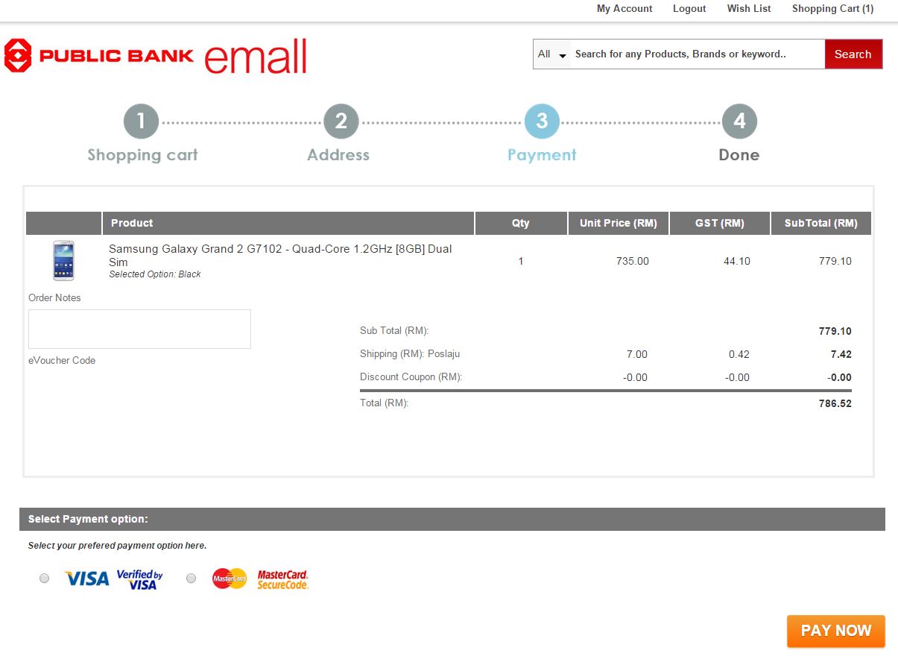Image resolution: width=898 pixels, height=665 pixels.
Task: Click the Payment step label
Action: [x=542, y=155]
